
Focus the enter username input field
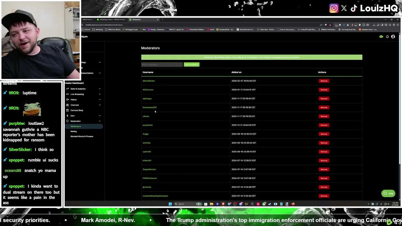click(162, 65)
